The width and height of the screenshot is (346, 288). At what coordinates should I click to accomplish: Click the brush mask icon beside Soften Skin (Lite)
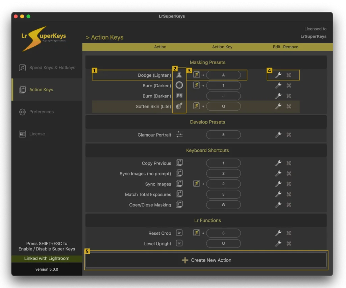pyautogui.click(x=179, y=106)
